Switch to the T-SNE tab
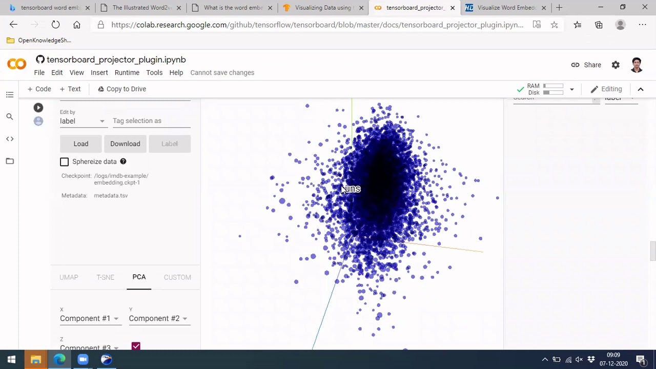 coord(105,277)
